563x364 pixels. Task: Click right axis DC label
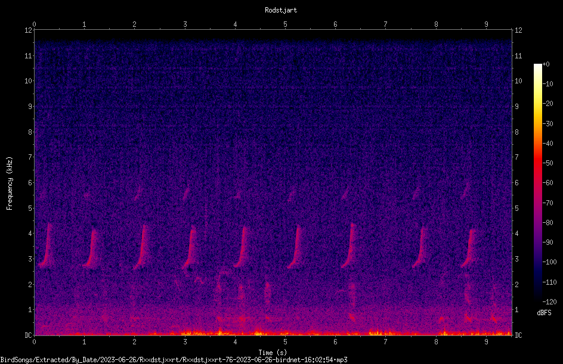point(518,335)
